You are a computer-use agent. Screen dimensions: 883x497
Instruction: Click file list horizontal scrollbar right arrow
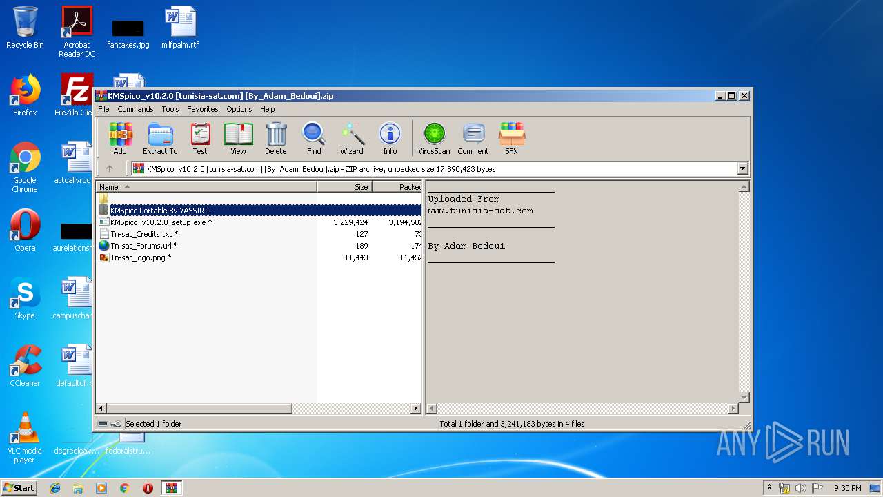coord(416,409)
